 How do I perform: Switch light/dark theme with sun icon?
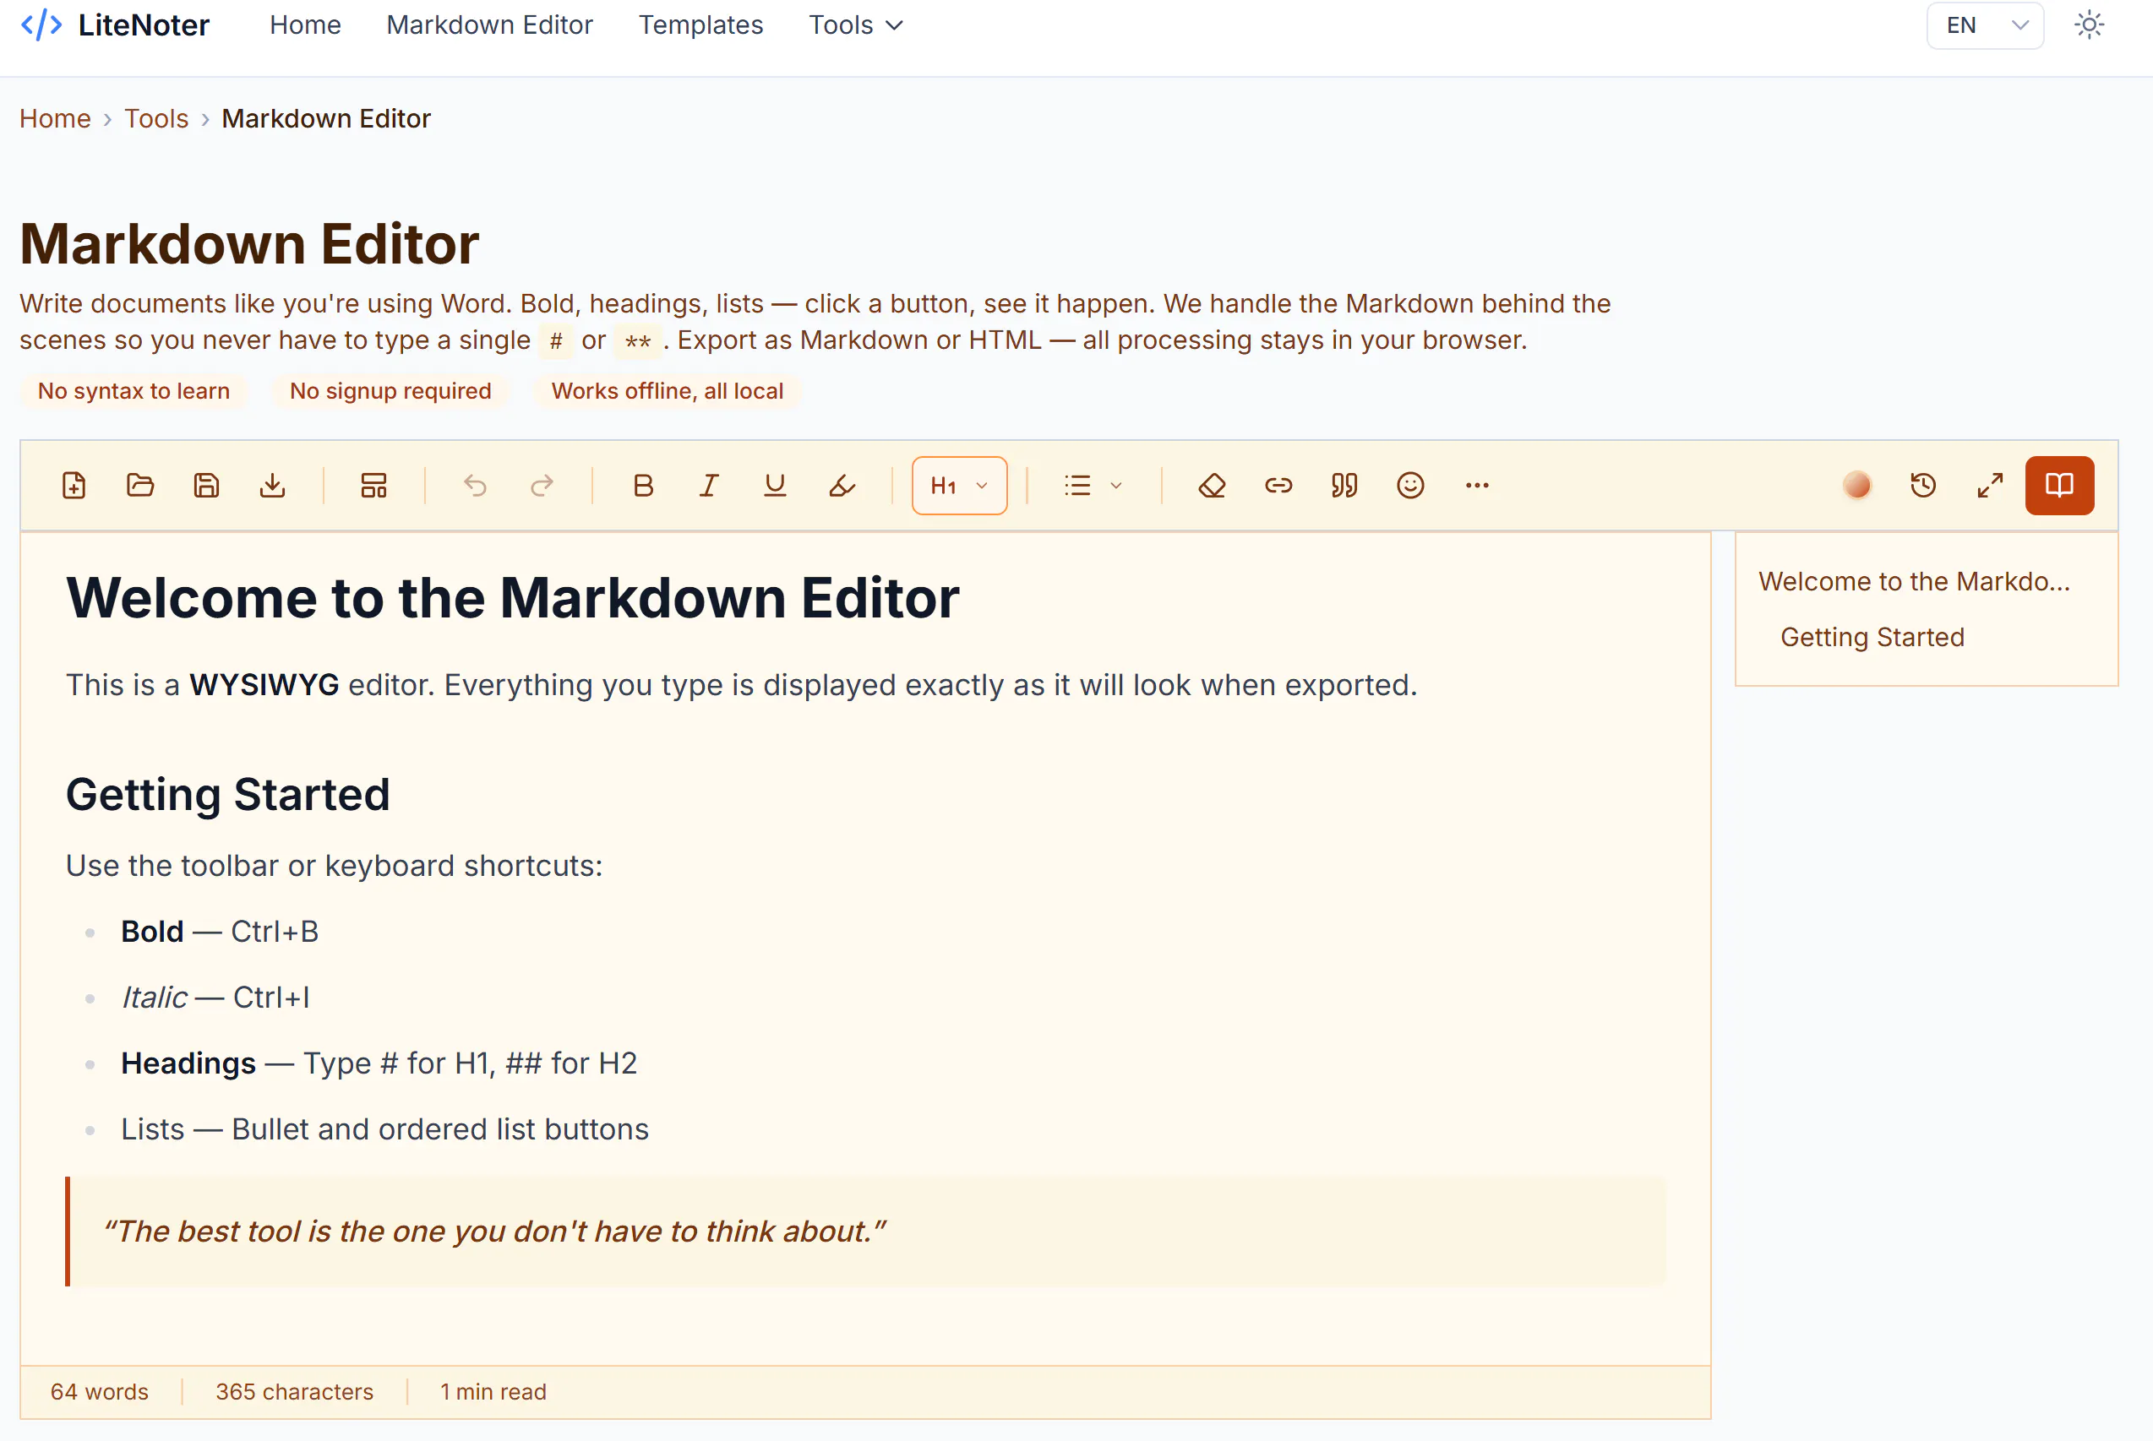point(2089,24)
